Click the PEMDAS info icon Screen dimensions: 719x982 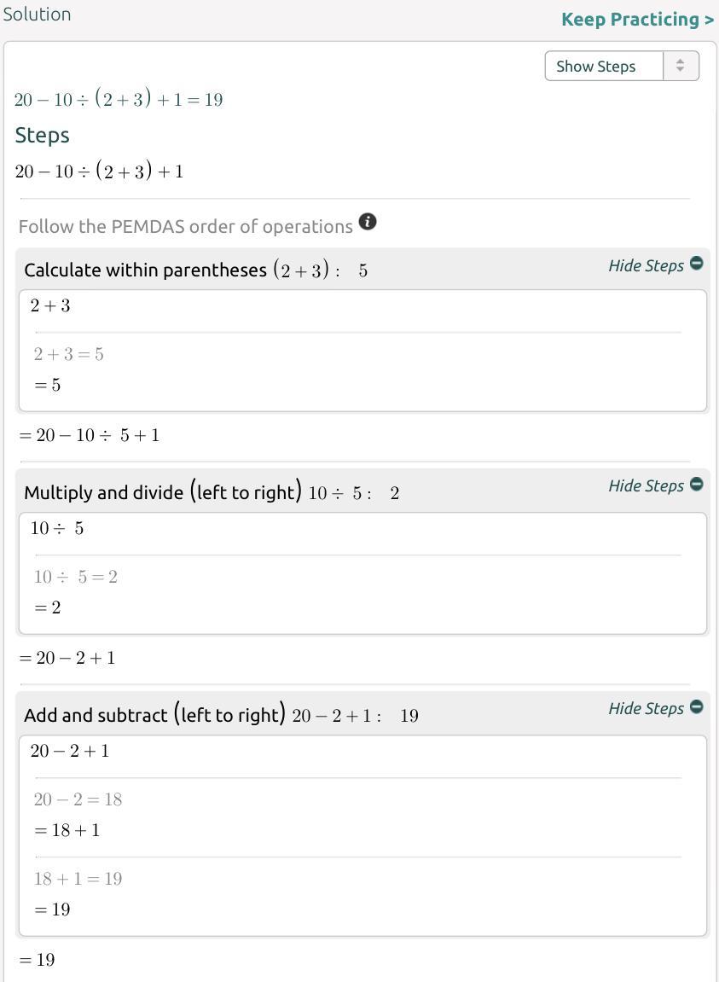pos(368,222)
